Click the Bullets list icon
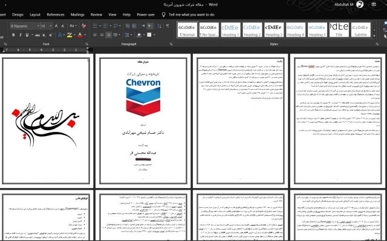Viewport: 387px width, 241px height. [x=96, y=26]
